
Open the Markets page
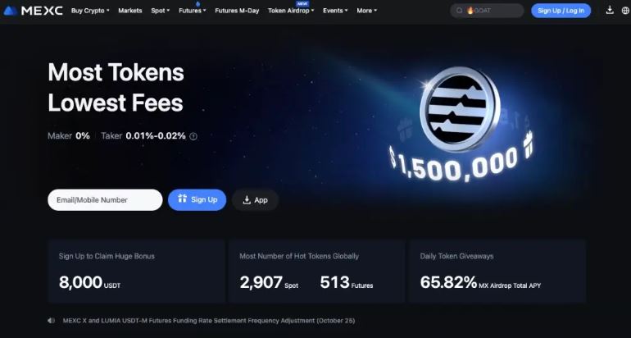tap(130, 11)
